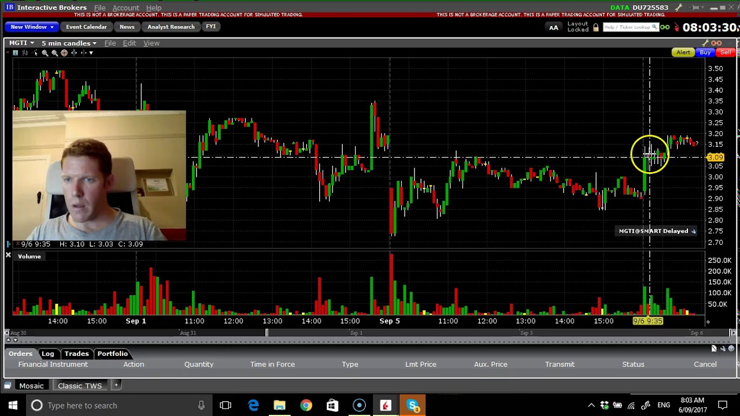Image resolution: width=740 pixels, height=416 pixels.
Task: Open the chart File menu
Action: point(110,43)
